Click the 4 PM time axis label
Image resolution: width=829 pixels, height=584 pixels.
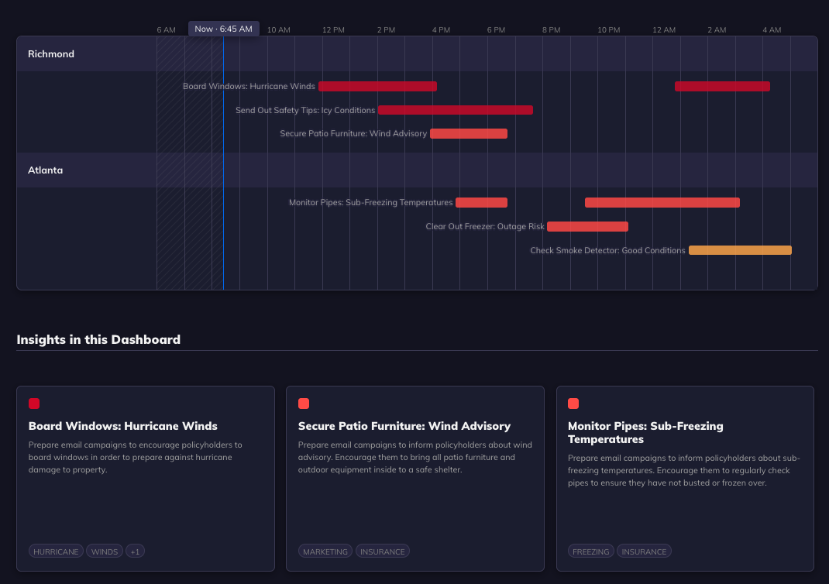441,30
